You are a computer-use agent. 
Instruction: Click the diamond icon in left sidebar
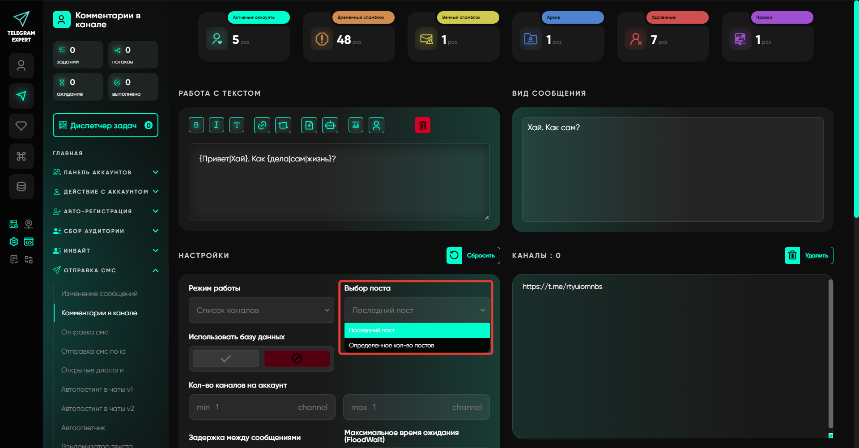click(21, 126)
